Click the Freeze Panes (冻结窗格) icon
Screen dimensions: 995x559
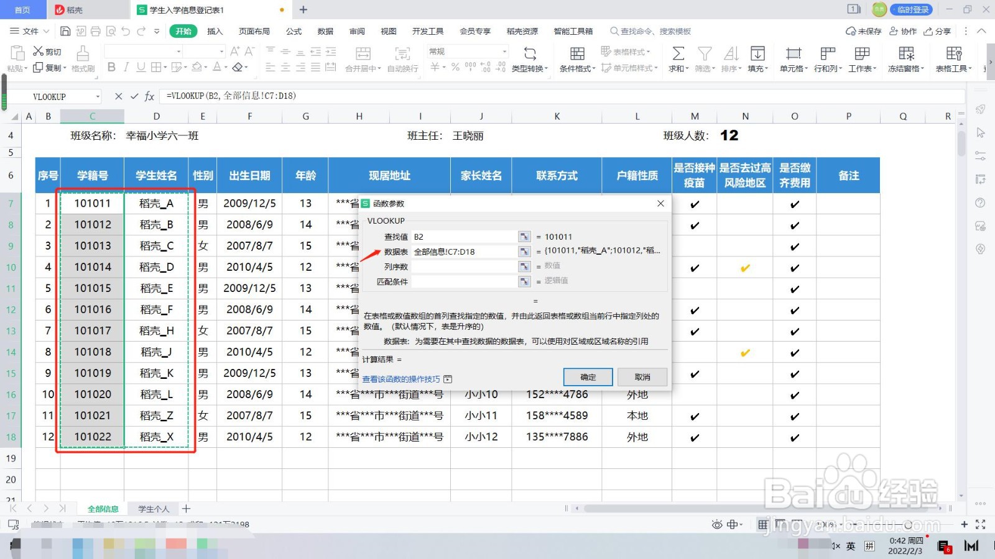click(x=906, y=53)
